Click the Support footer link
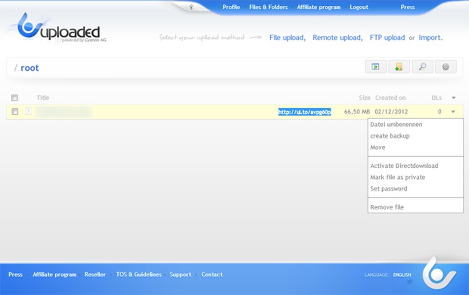The height and width of the screenshot is (295, 469). click(x=180, y=275)
